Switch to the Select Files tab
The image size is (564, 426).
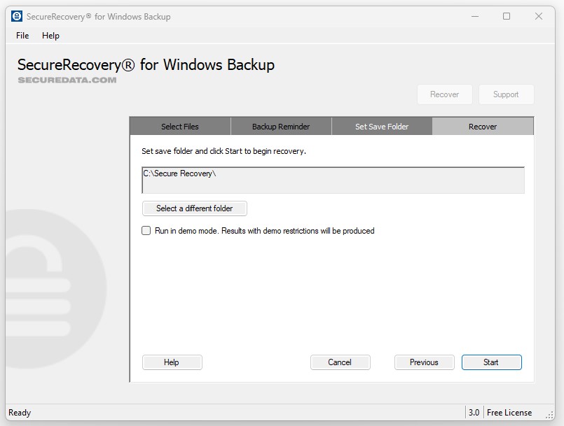pos(180,127)
